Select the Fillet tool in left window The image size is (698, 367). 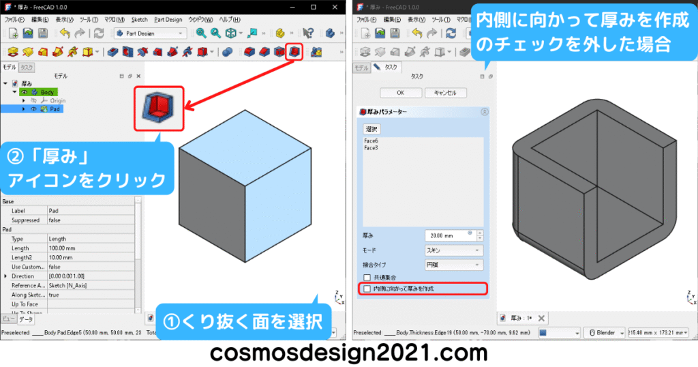(249, 52)
